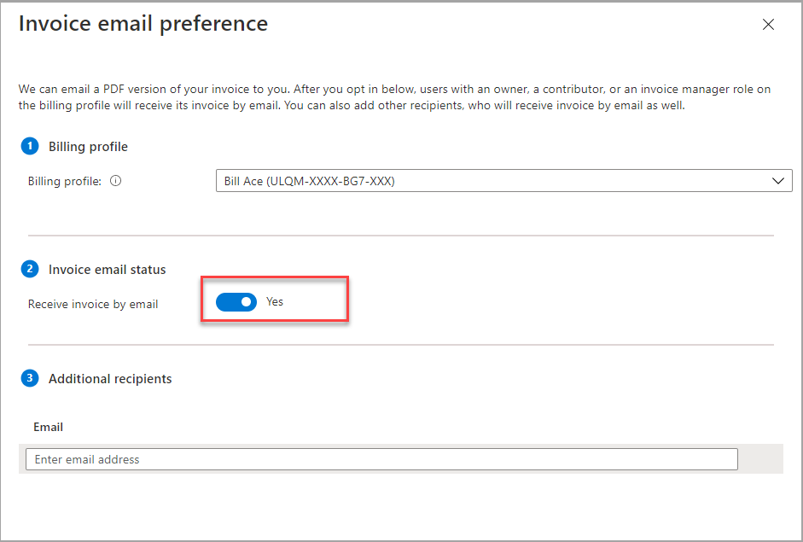The height and width of the screenshot is (542, 803).
Task: Click the PDF invoice description paragraph
Action: (x=394, y=97)
